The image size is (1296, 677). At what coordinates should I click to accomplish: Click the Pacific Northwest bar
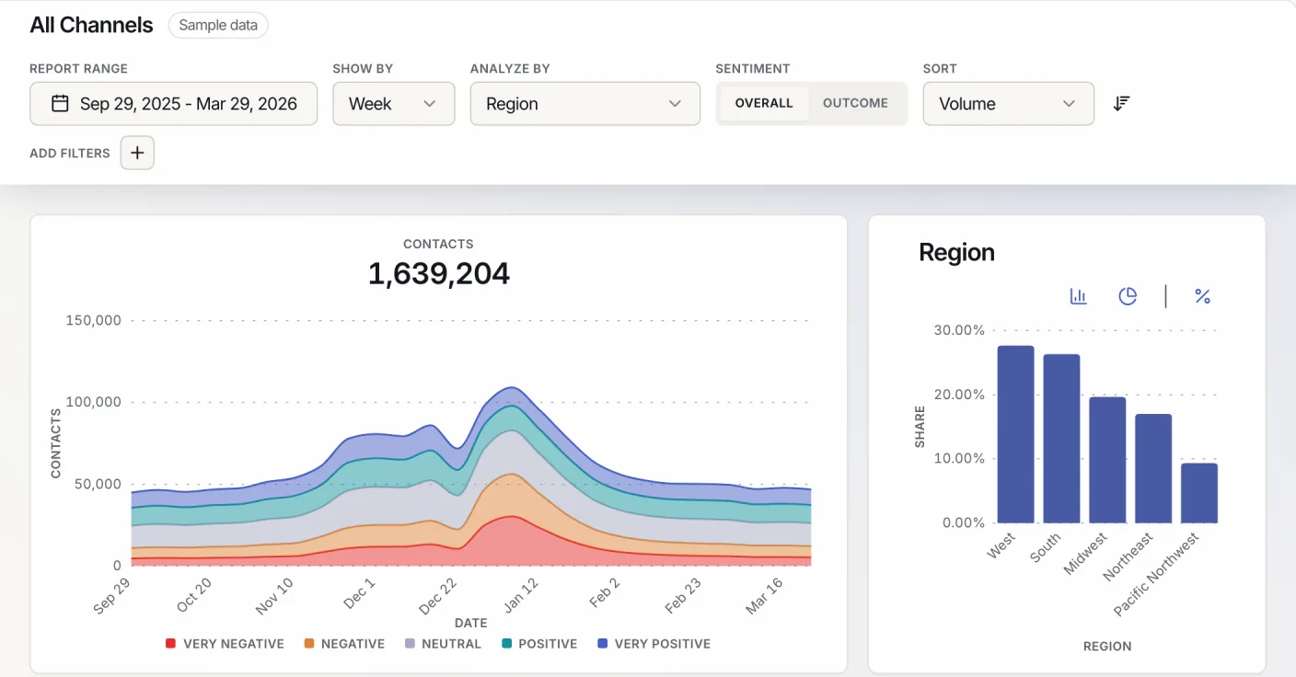tap(1199, 493)
